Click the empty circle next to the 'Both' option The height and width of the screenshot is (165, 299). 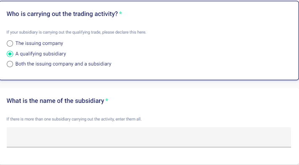[x=10, y=64]
